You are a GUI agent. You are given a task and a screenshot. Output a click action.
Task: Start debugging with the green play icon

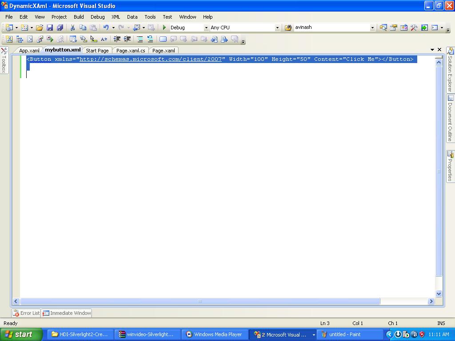[164, 28]
